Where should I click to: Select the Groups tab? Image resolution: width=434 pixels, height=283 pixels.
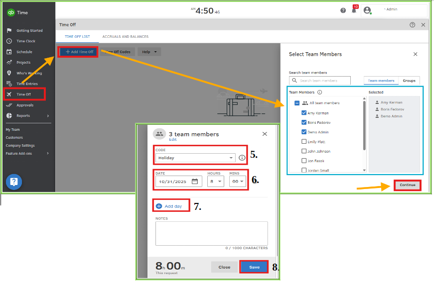pyautogui.click(x=409, y=81)
